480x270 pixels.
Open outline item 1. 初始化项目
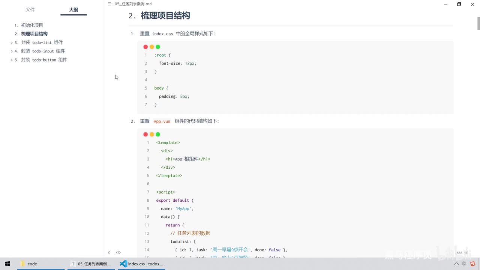click(x=32, y=25)
